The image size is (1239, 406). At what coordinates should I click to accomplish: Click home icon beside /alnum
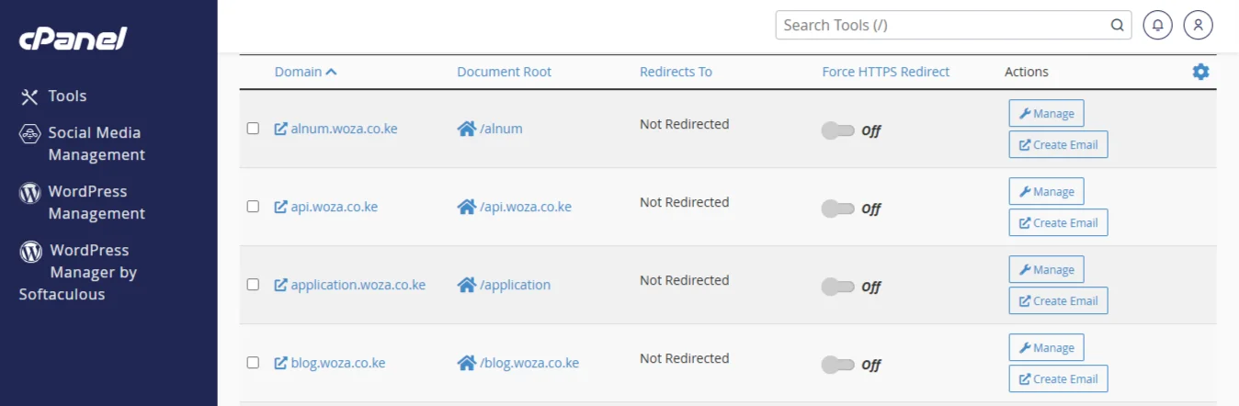coord(466,129)
